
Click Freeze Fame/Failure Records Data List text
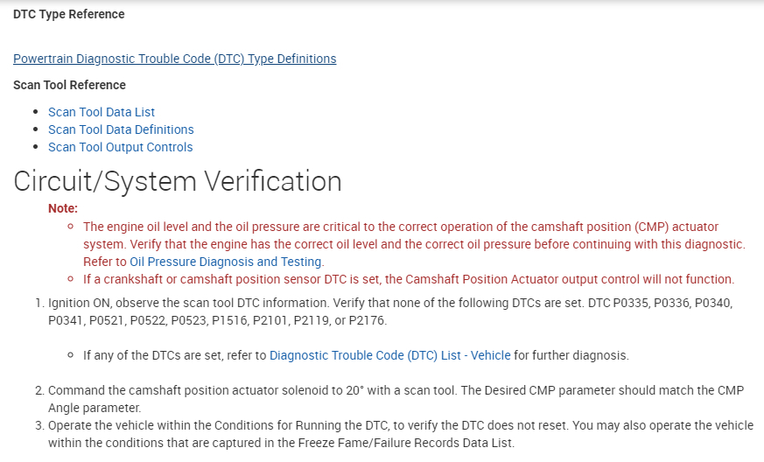coord(420,443)
